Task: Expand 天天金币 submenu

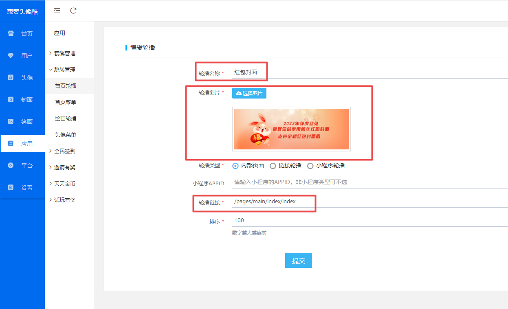Action: pyautogui.click(x=69, y=184)
